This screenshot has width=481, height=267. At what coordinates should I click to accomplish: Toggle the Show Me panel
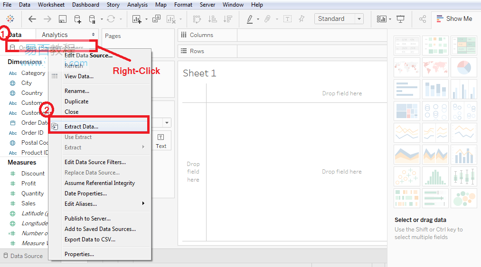click(x=454, y=18)
